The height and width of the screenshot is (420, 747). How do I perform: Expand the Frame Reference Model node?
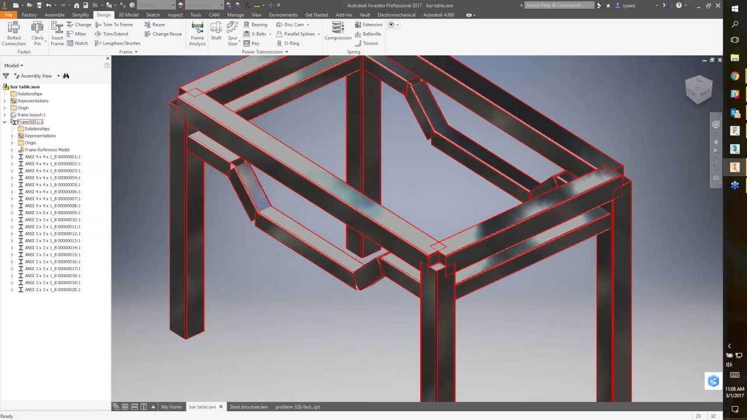pyautogui.click(x=12, y=150)
